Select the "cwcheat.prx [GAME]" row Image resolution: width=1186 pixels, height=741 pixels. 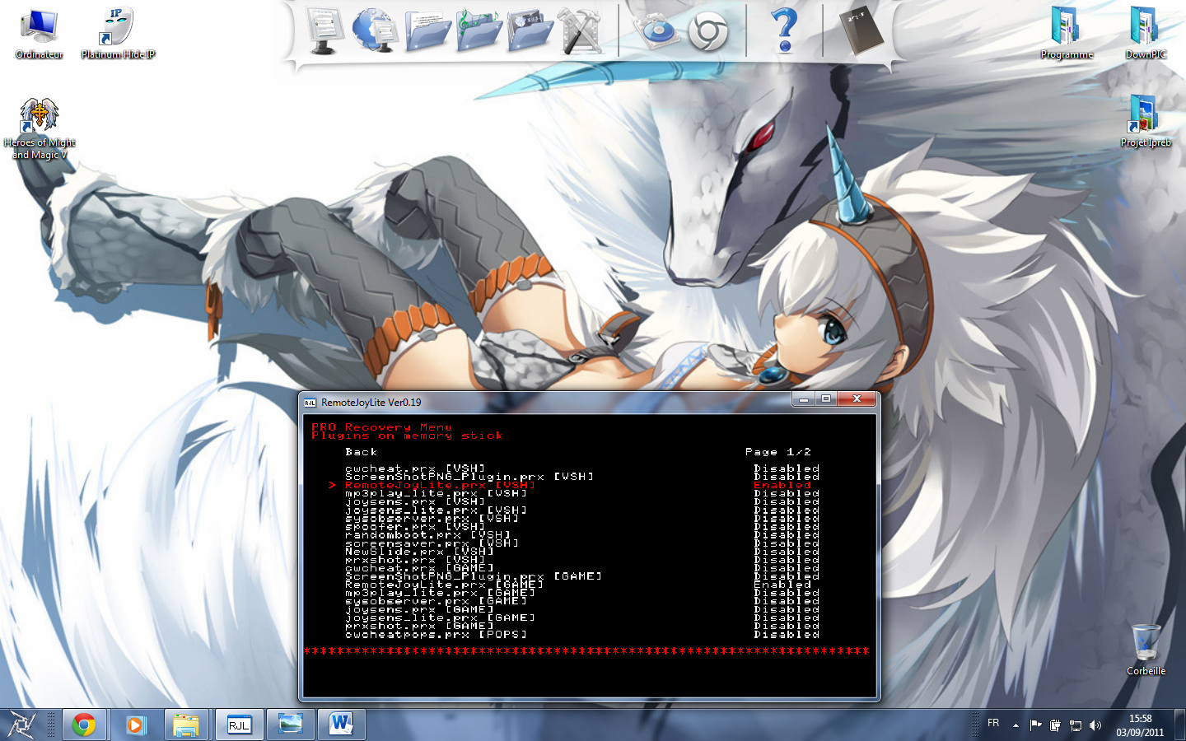click(582, 568)
